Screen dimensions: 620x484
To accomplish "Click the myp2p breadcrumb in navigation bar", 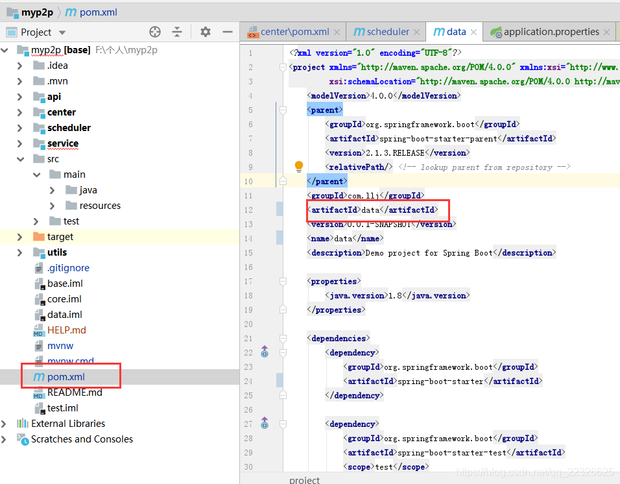I will pyautogui.click(x=37, y=12).
